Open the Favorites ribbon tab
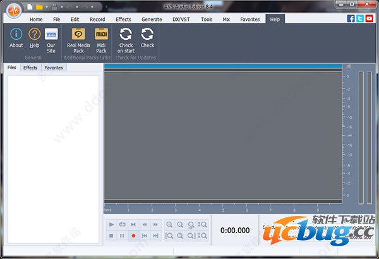Screen dimensions: 379x259 [250, 20]
